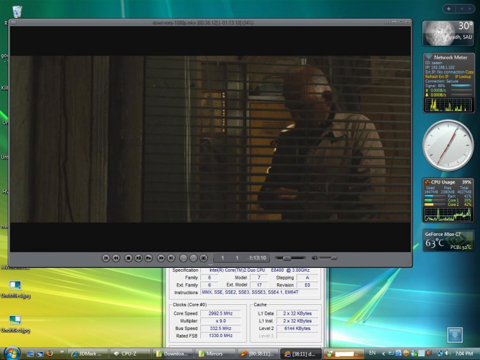Click the L1 Data value 2 x 32 KBytes

297,313
